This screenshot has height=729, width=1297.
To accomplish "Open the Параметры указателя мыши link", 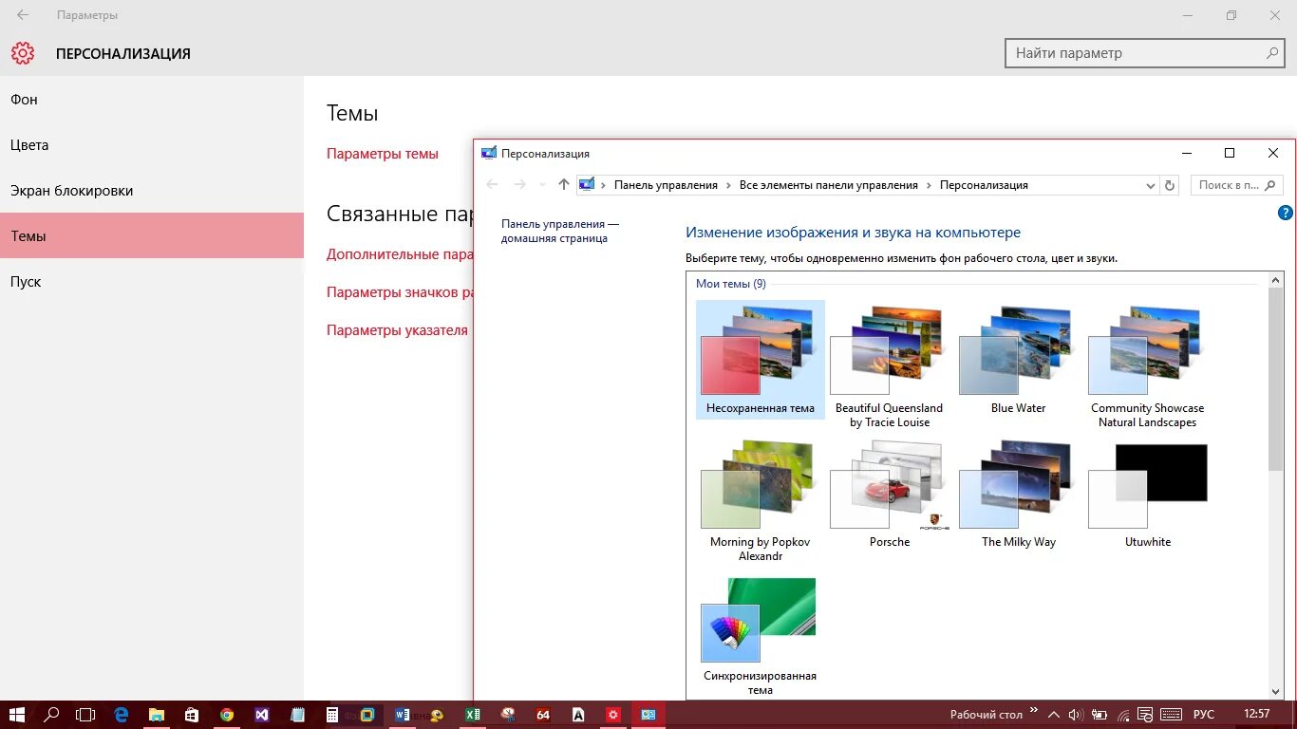I will point(397,330).
